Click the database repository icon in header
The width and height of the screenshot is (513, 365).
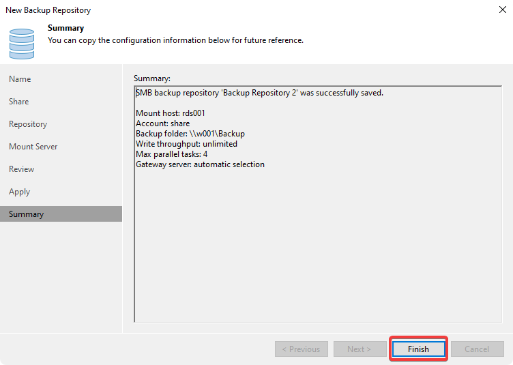(x=22, y=43)
